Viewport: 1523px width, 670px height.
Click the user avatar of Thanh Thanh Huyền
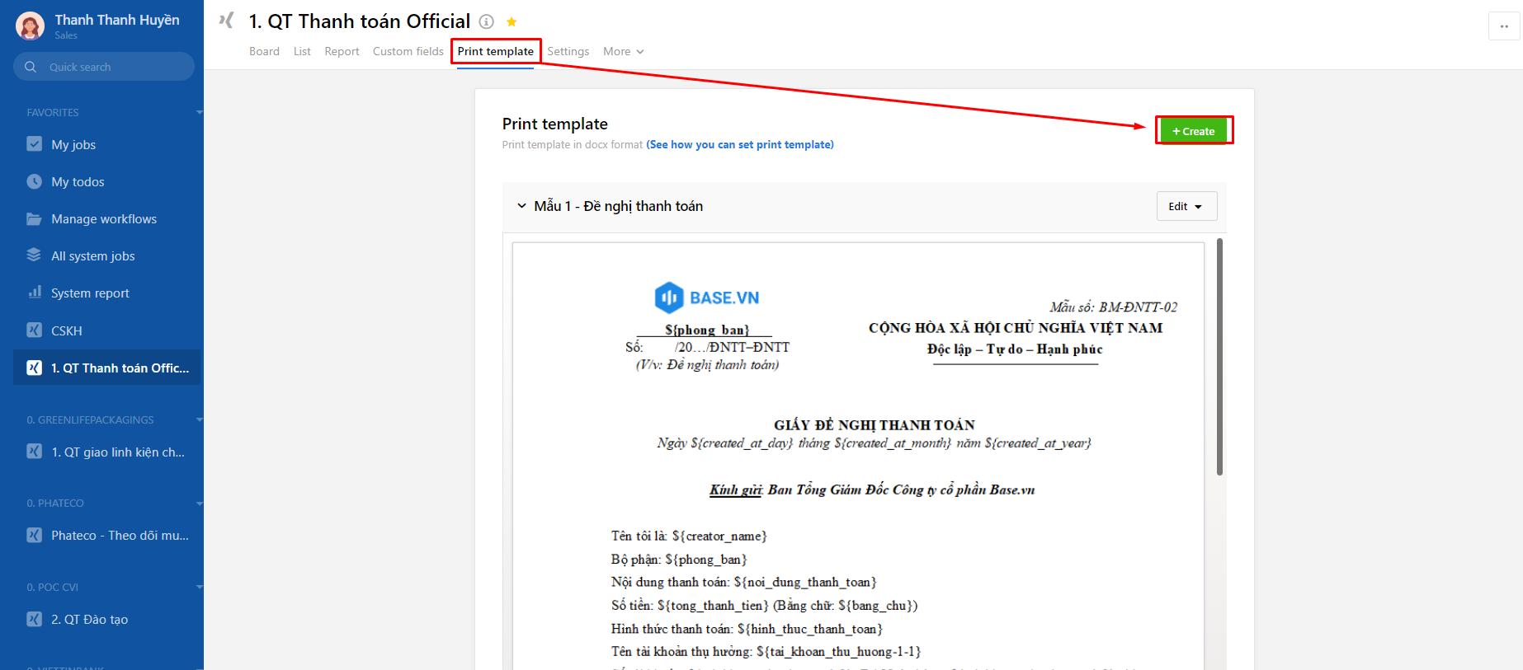(x=31, y=26)
